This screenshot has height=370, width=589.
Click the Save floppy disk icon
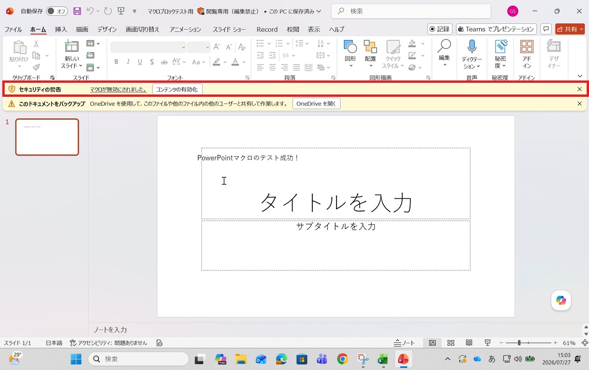(x=77, y=11)
